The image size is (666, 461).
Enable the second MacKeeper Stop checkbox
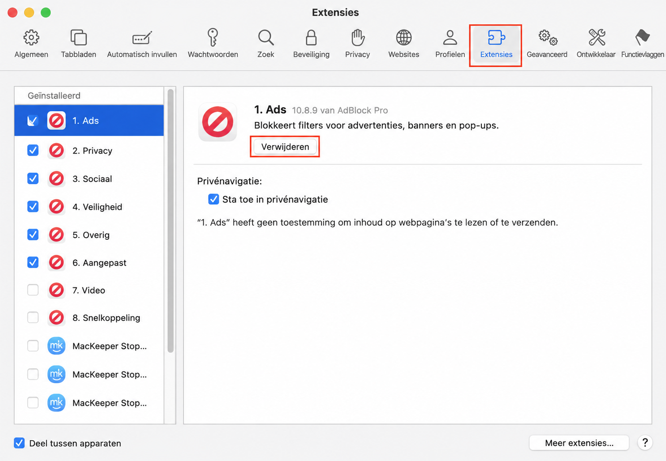[x=33, y=374]
